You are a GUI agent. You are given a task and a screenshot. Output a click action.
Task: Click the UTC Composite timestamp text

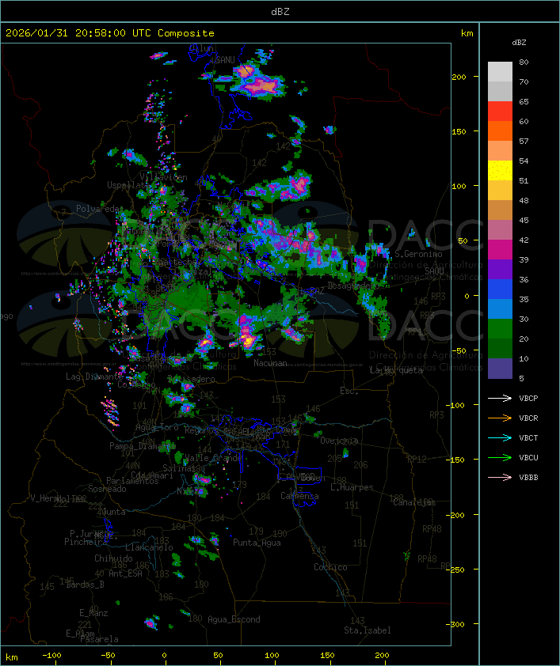[110, 33]
